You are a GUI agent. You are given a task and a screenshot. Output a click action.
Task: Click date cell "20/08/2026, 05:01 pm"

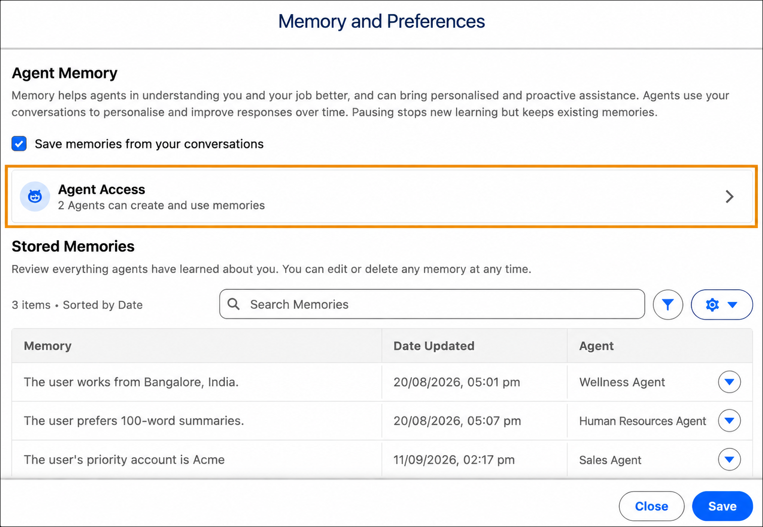(456, 382)
